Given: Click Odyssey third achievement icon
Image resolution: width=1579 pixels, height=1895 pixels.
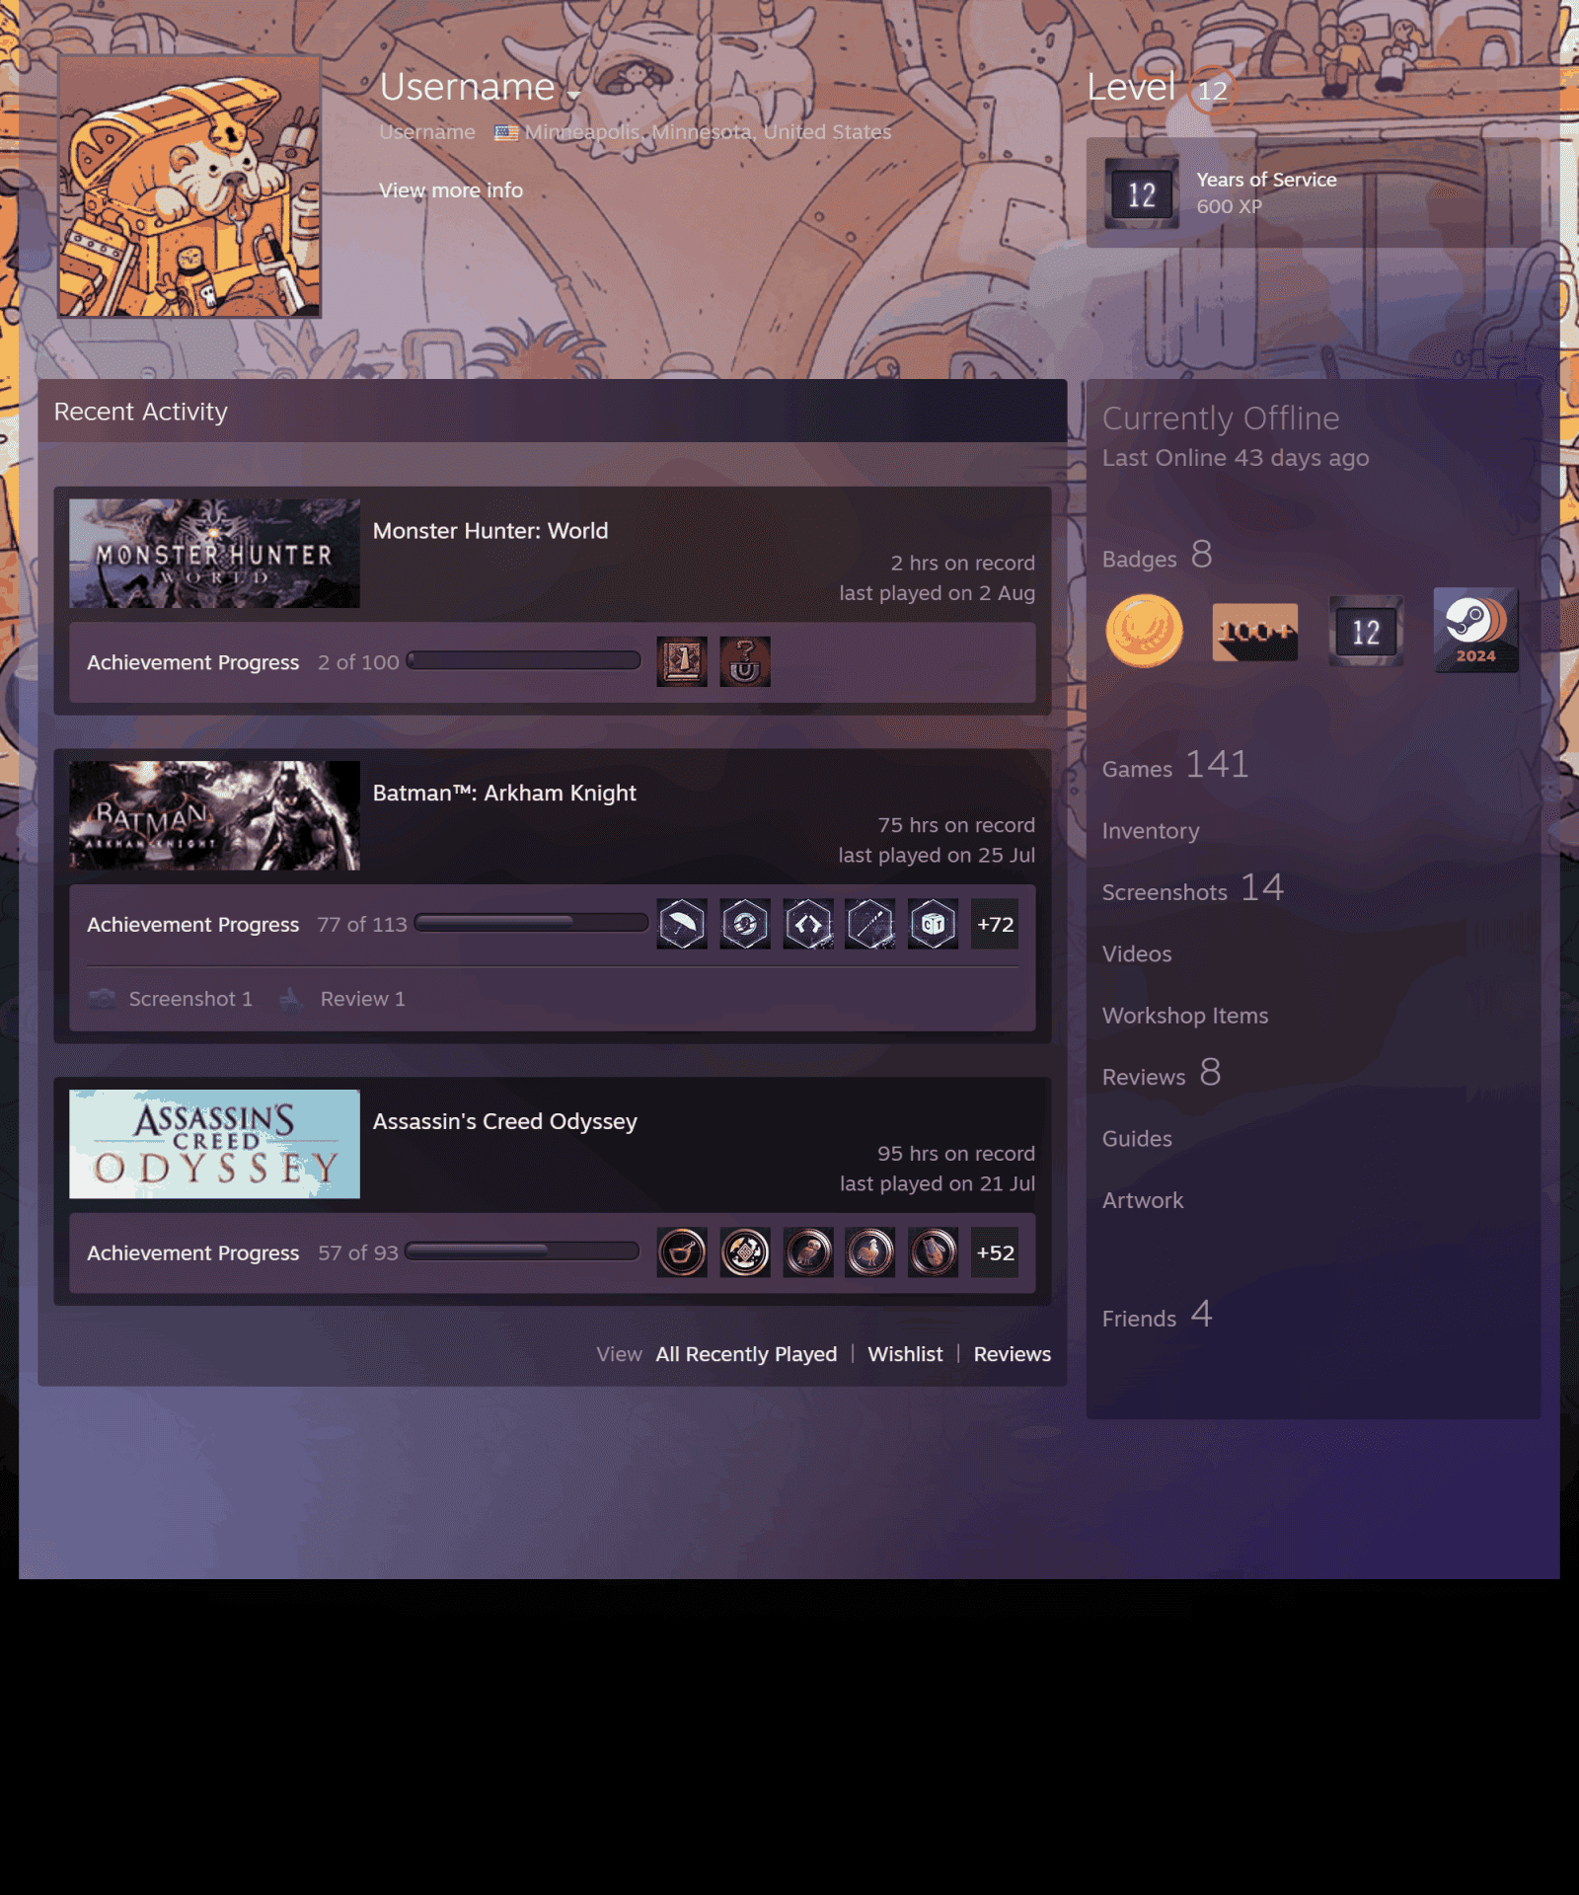Looking at the screenshot, I should pyautogui.click(x=808, y=1252).
